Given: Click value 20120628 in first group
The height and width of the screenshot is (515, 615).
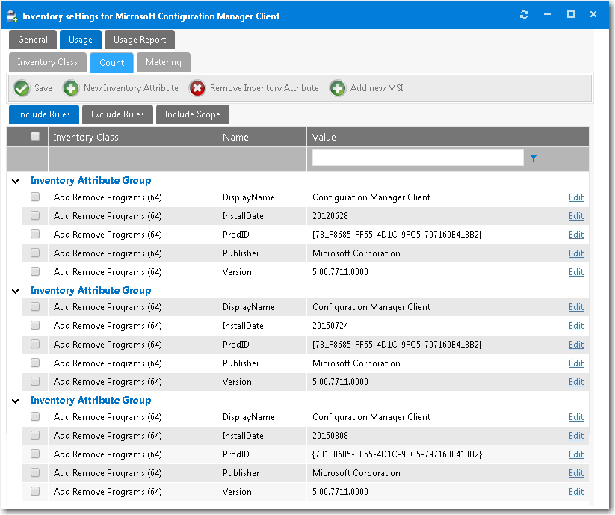Looking at the screenshot, I should pyautogui.click(x=330, y=216).
